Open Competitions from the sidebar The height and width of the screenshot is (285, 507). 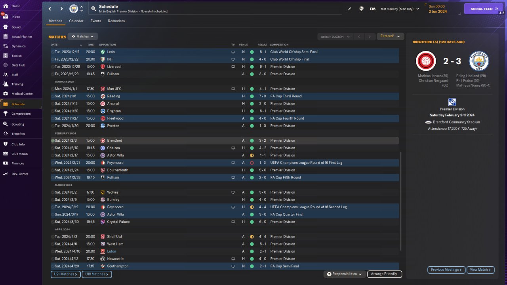click(21, 114)
